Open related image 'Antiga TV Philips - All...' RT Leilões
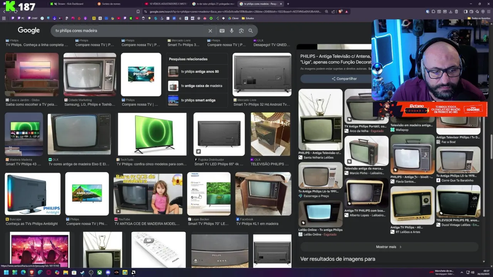This screenshot has width=493, height=277. point(413,205)
